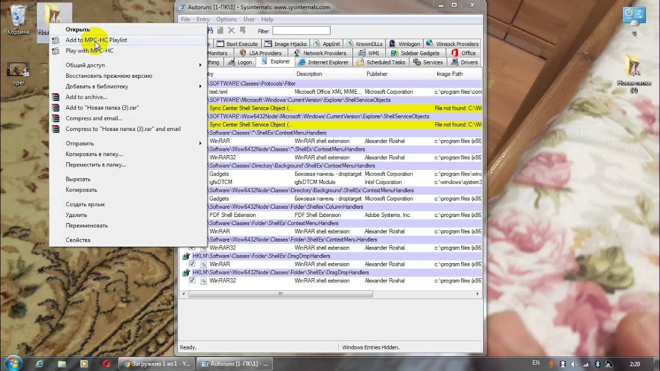Click into the Filter input field
The height and width of the screenshot is (371, 660).
pos(301,31)
